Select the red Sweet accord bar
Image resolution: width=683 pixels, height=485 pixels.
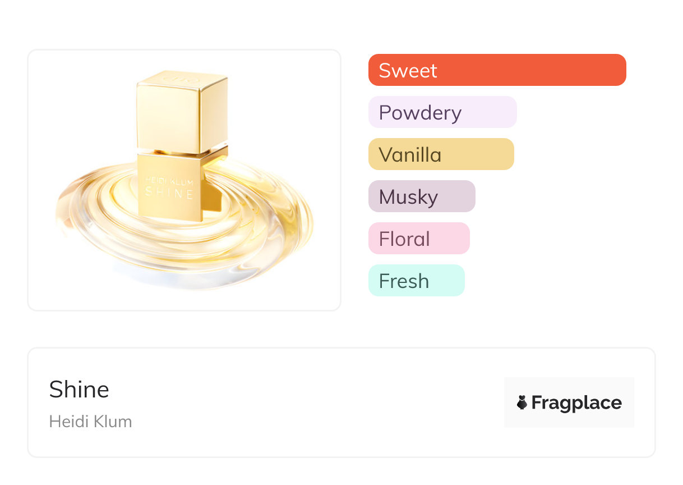coord(497,70)
